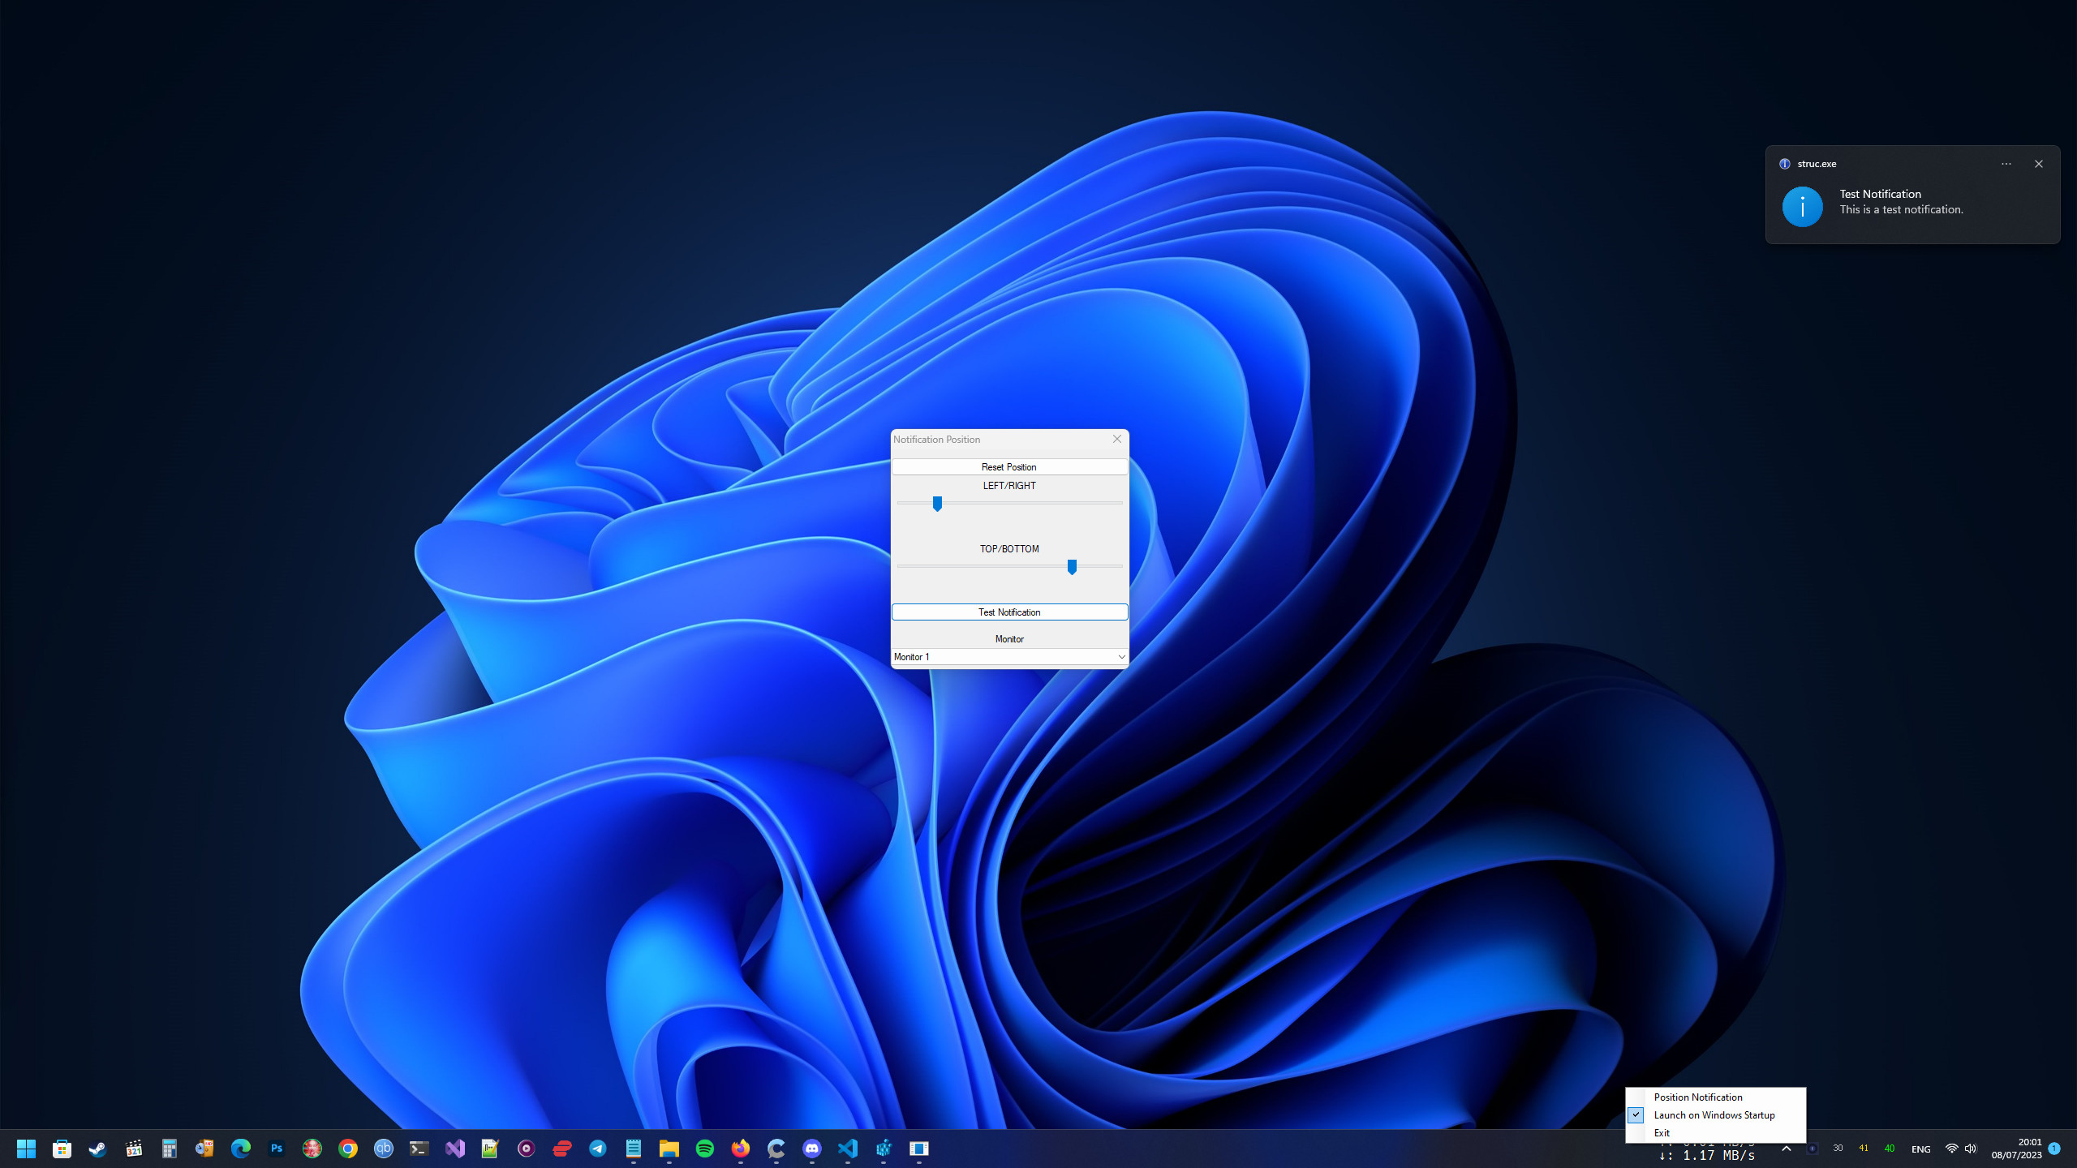Viewport: 2077px width, 1168px height.
Task: Click the green 40 temperature tray reading
Action: 1890,1149
